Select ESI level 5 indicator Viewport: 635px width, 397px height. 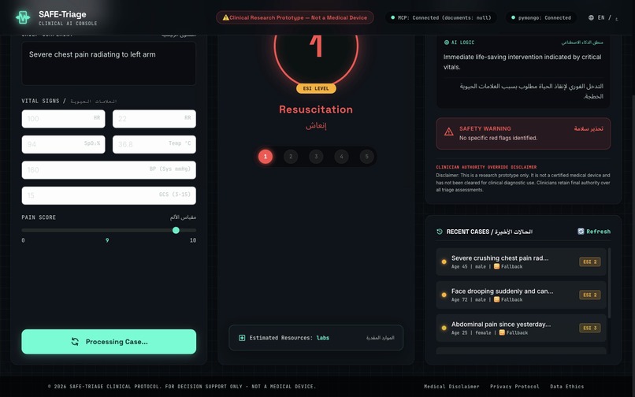click(366, 157)
